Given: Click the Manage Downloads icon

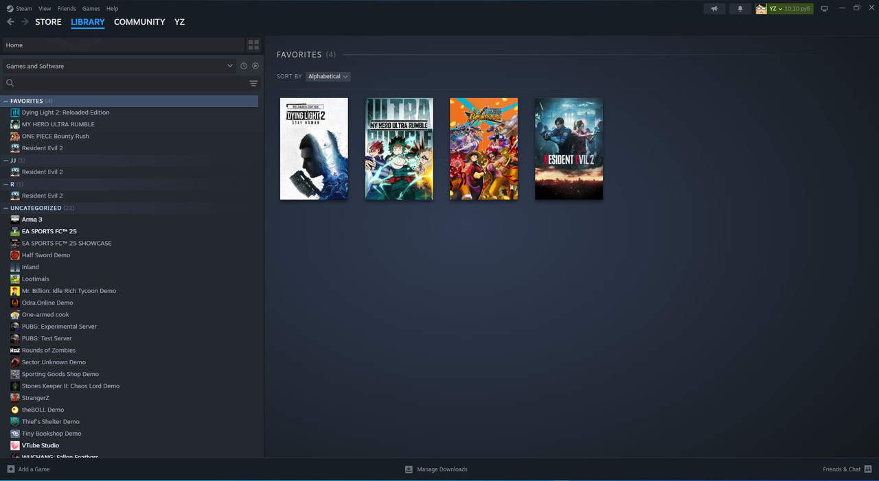Looking at the screenshot, I should click(x=409, y=469).
